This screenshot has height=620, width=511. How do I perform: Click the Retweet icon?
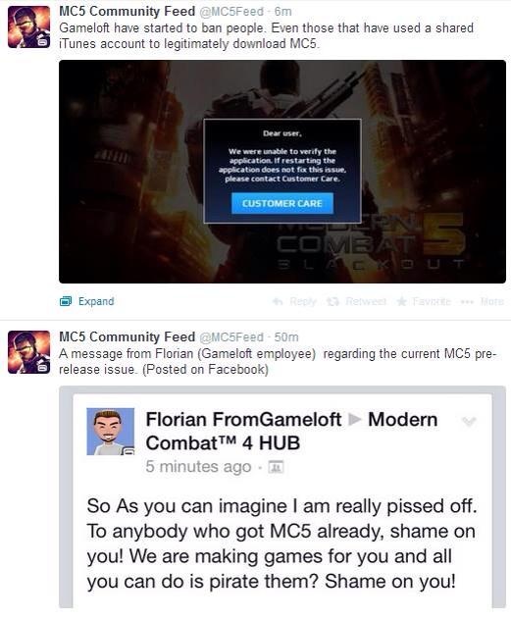332,302
